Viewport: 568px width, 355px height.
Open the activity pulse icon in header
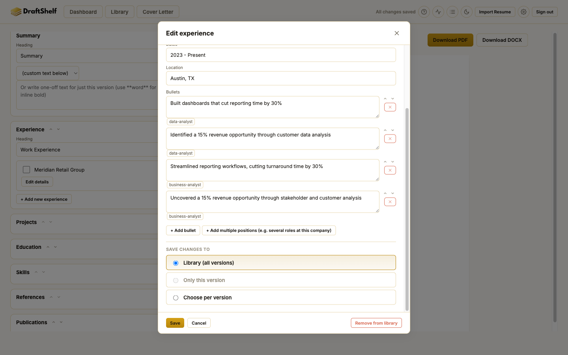point(438,12)
